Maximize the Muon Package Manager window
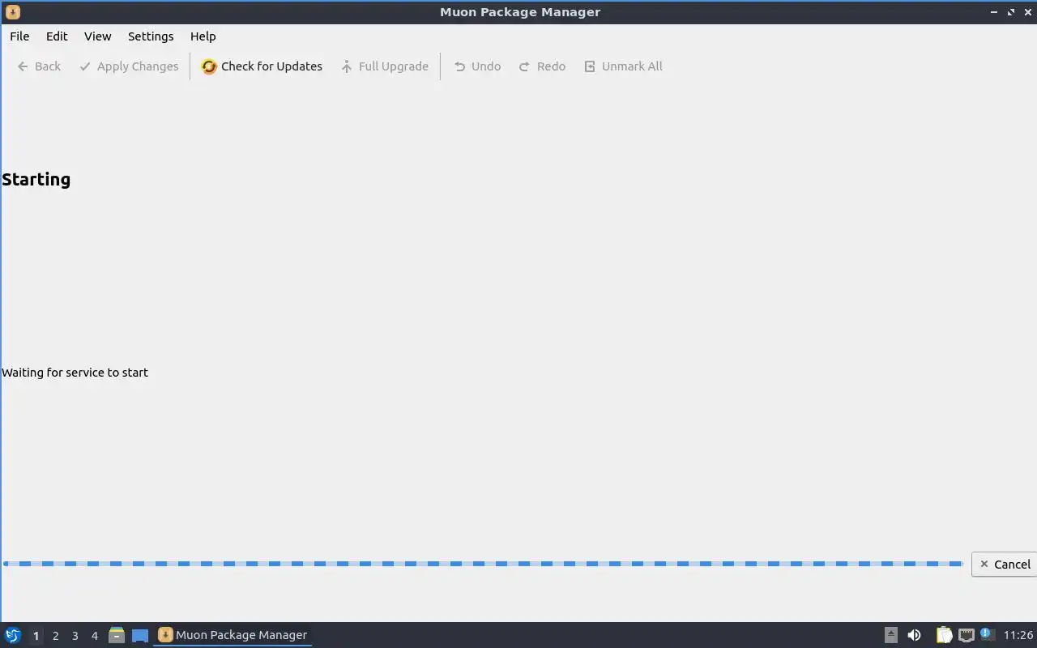The image size is (1037, 648). [x=1011, y=12]
